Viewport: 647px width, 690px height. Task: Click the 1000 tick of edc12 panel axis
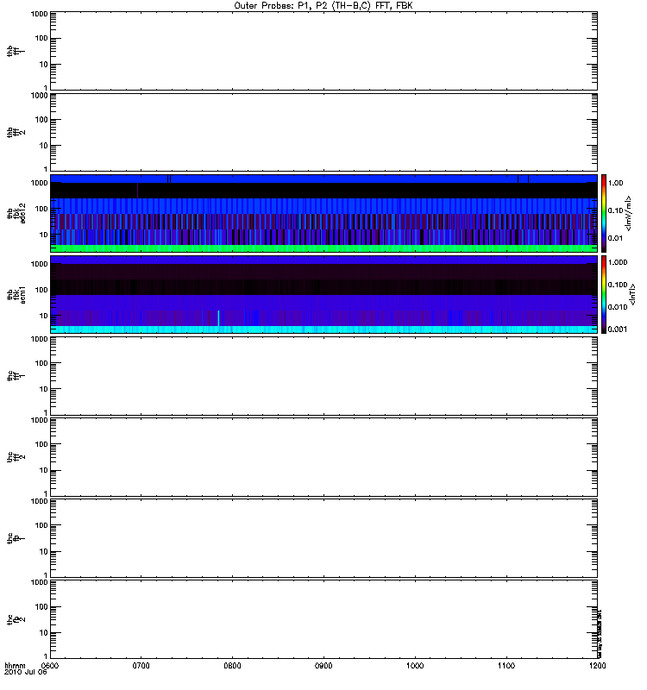click(39, 183)
